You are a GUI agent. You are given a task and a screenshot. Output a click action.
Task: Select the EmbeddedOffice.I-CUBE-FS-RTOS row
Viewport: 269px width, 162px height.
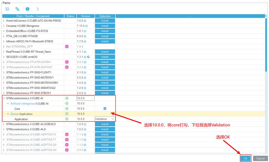pyautogui.click(x=27, y=31)
